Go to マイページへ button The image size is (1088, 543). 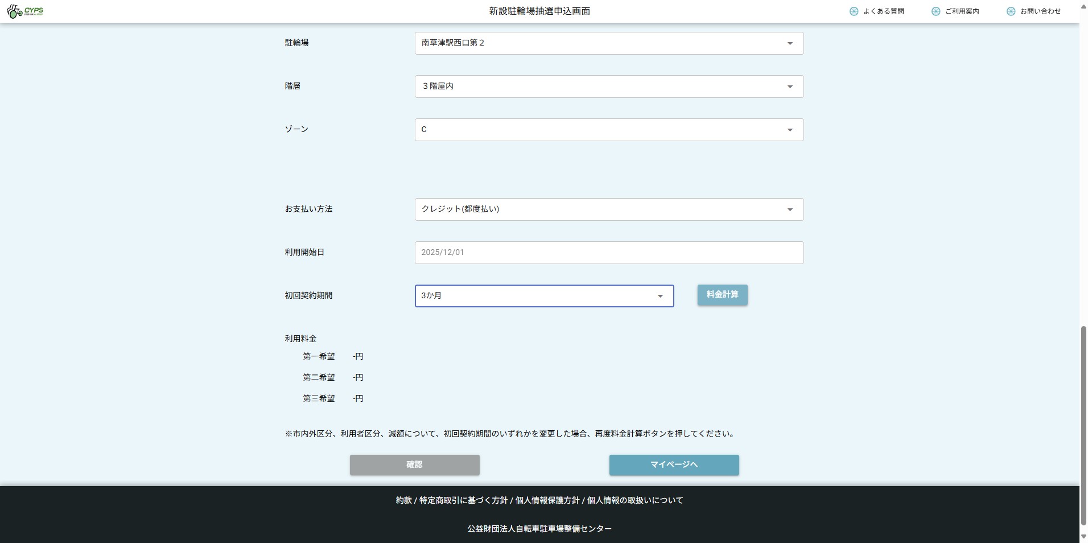pyautogui.click(x=674, y=465)
